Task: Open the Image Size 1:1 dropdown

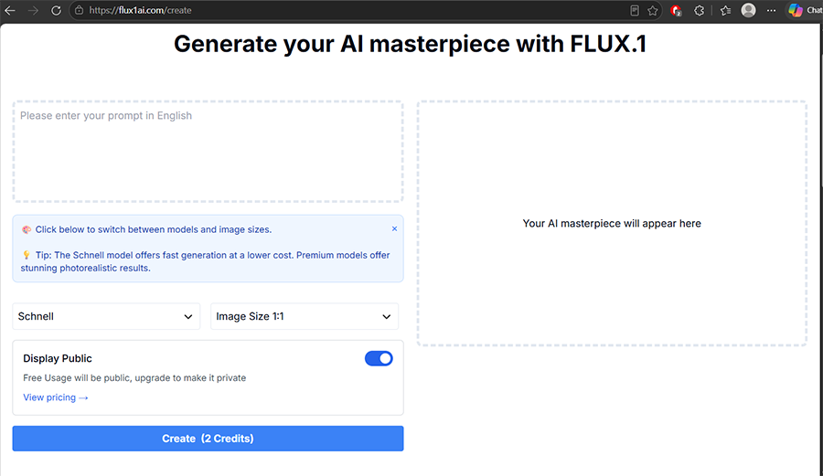Action: 305,317
